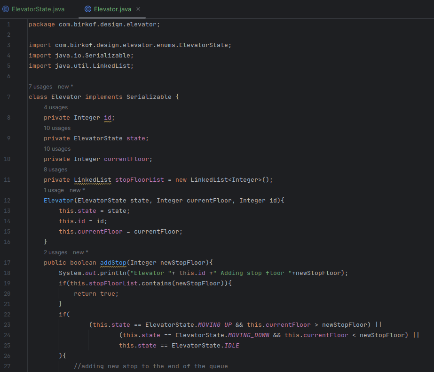Open '10 usages' hint above state field
The image size is (434, 372).
tap(57, 128)
